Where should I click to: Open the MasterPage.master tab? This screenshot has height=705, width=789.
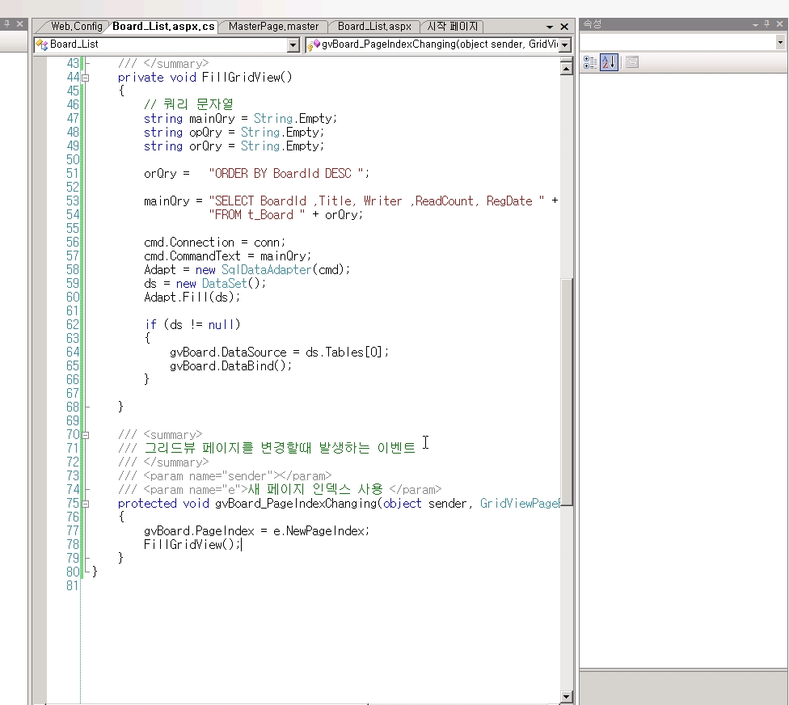[x=273, y=27]
